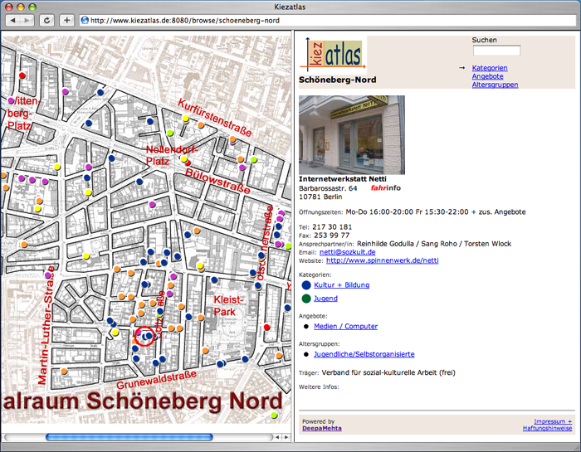
Task: Click into the Suchen search box
Action: [x=496, y=51]
